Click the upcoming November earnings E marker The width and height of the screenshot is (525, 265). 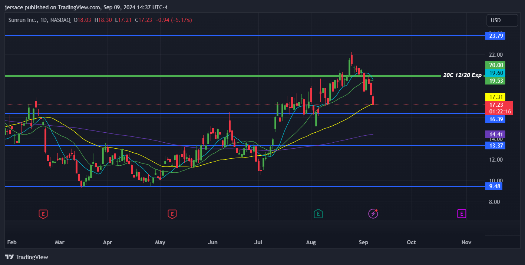coord(462,213)
